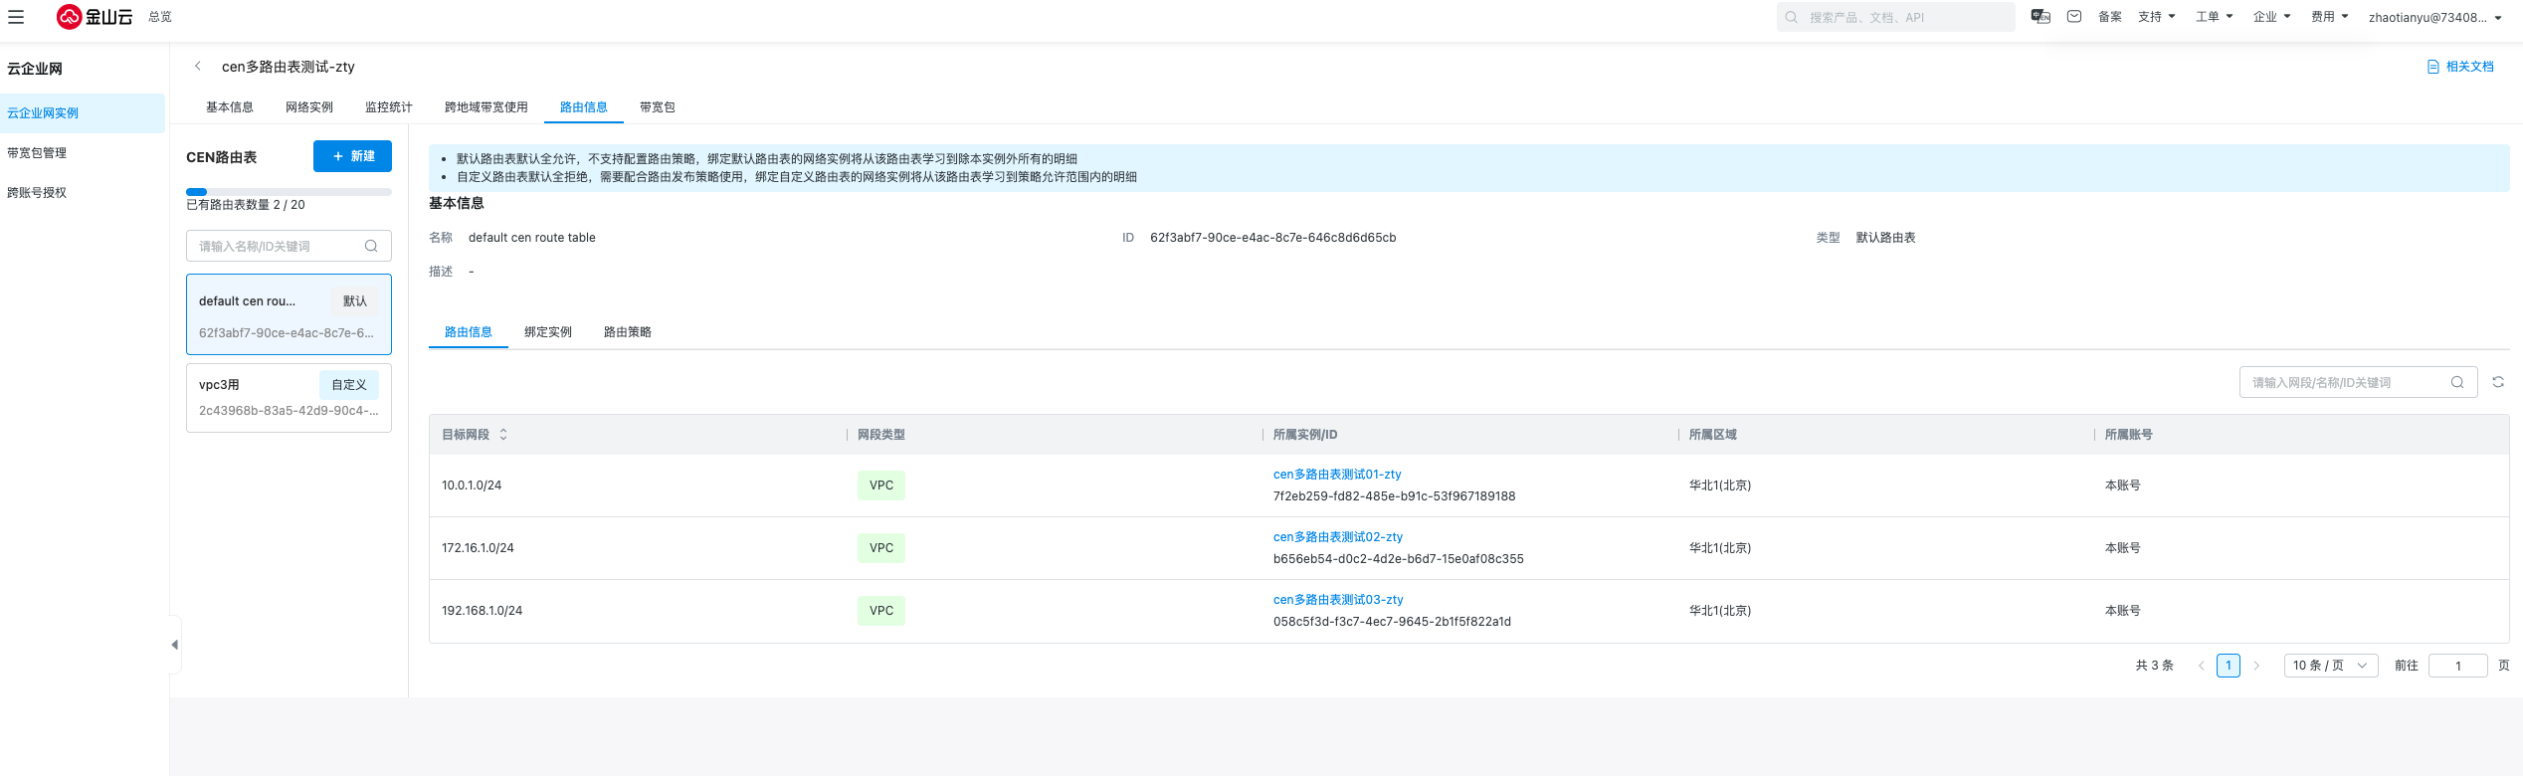The image size is (2523, 776).
Task: Select the vpc3用 custom route table
Action: click(x=289, y=398)
